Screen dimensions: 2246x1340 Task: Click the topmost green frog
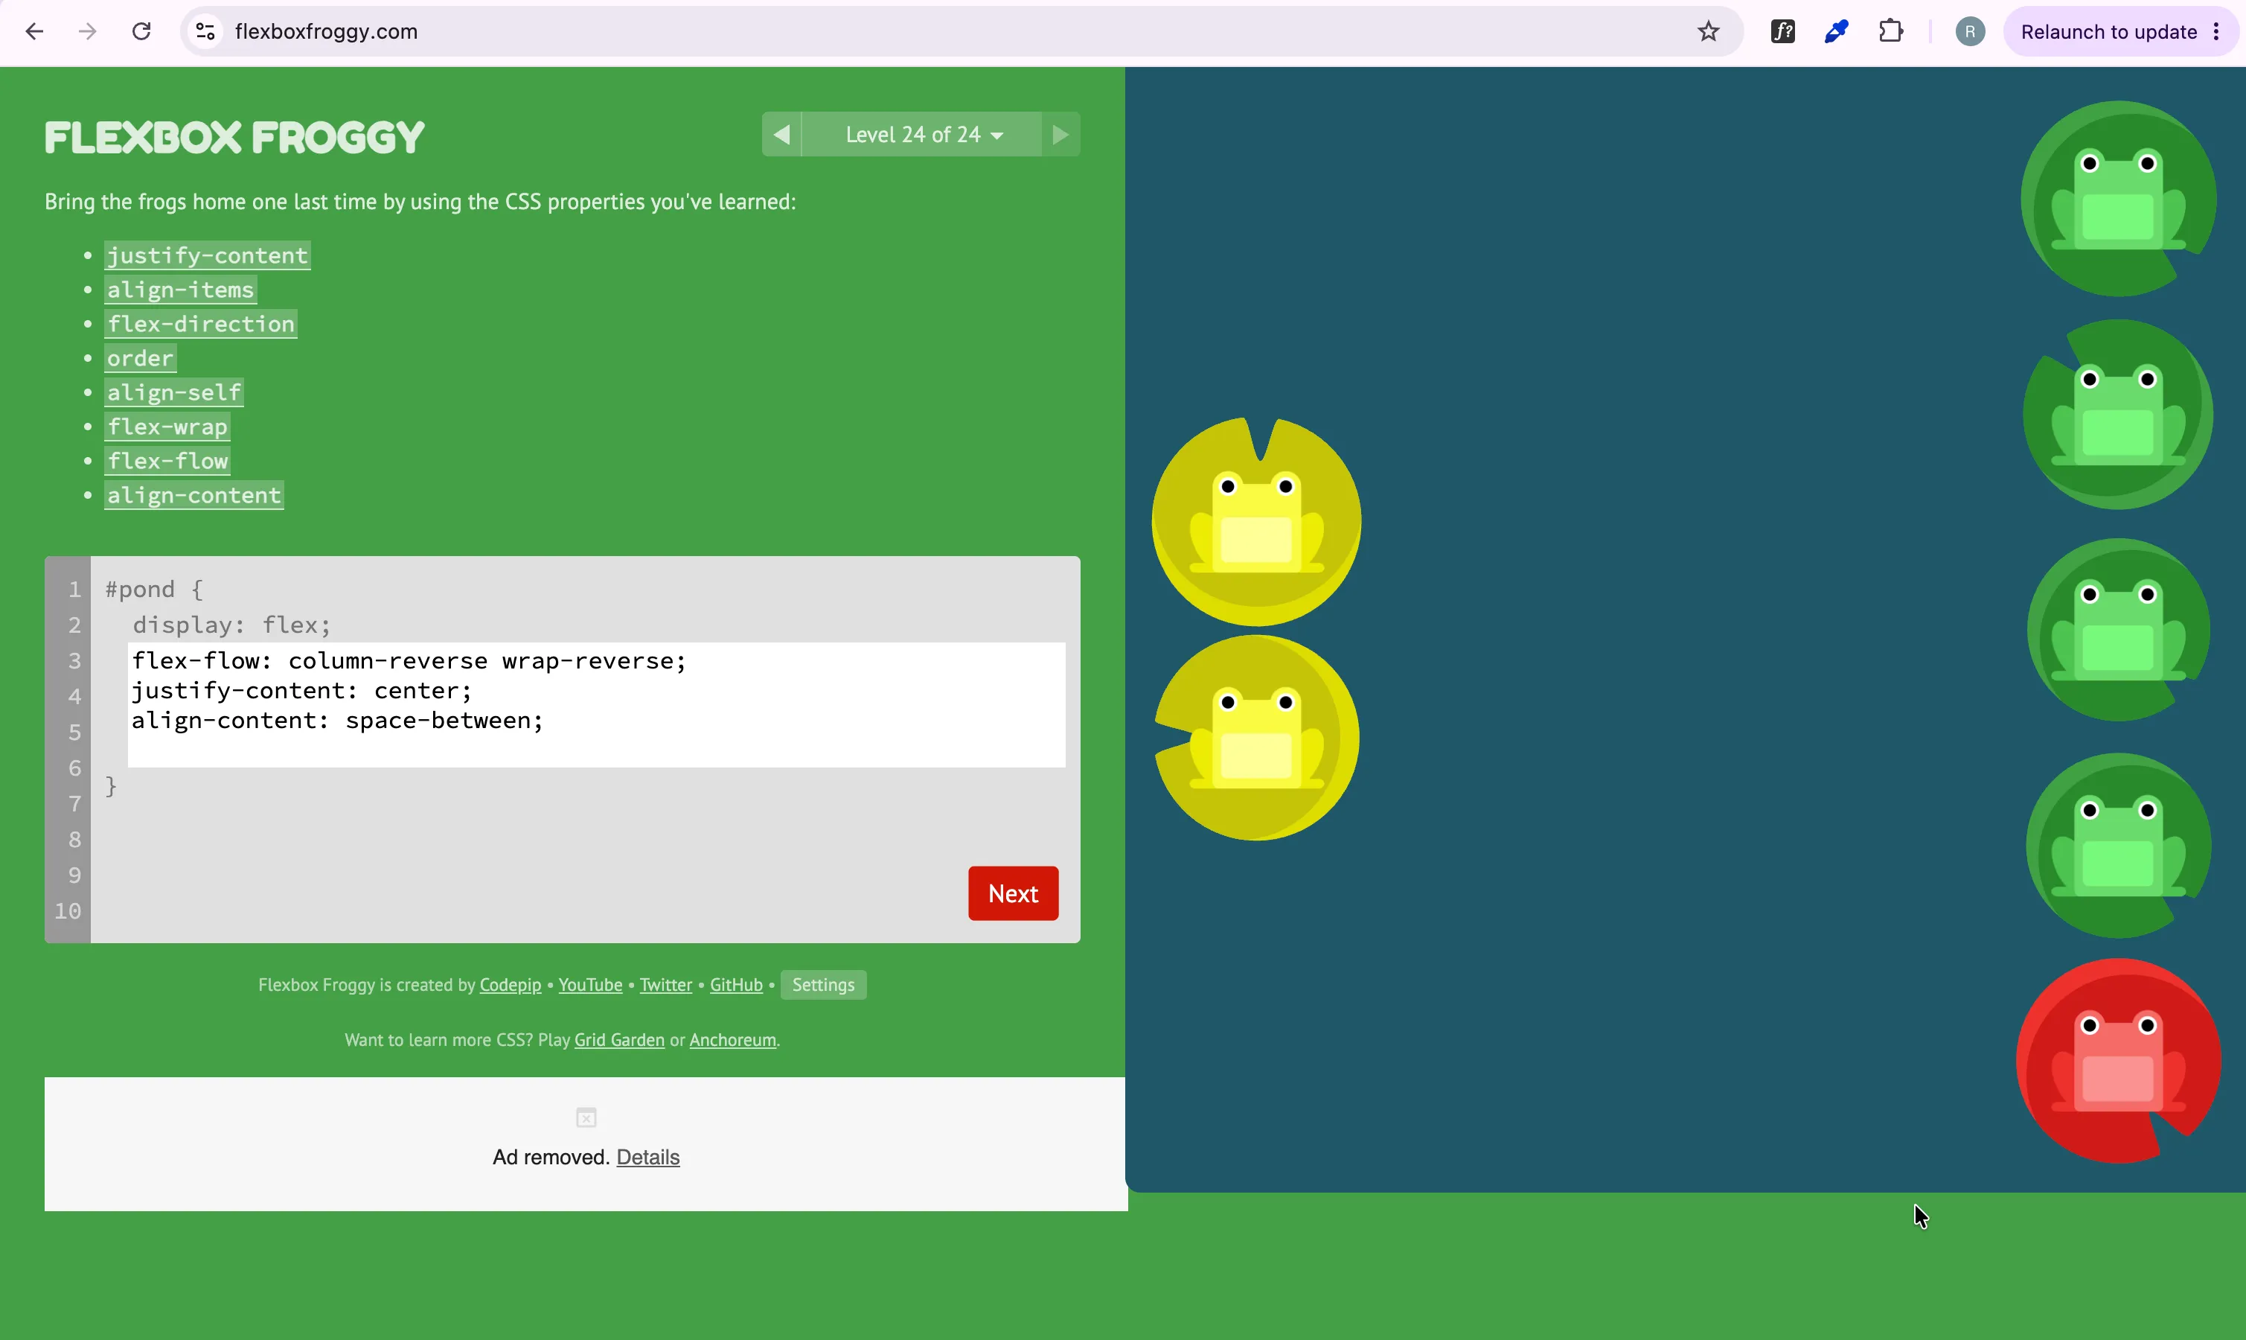pos(2118,199)
